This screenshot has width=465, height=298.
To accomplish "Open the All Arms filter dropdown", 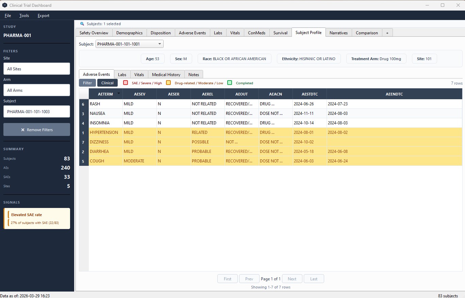I will 37,90.
